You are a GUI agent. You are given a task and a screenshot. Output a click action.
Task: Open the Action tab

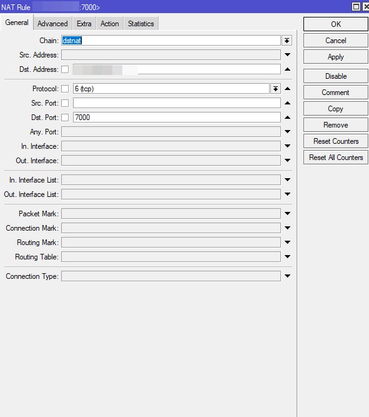[109, 24]
